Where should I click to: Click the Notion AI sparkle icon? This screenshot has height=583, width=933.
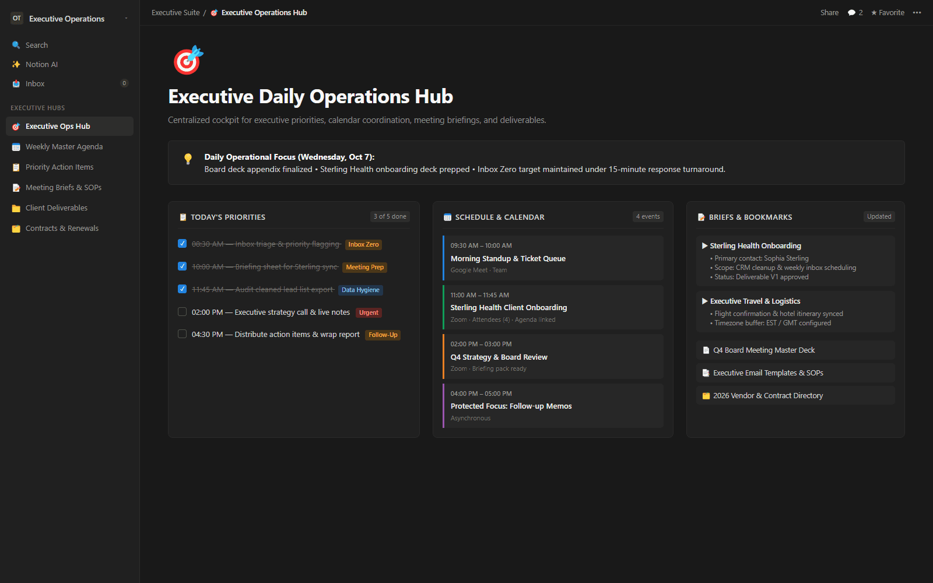point(16,64)
